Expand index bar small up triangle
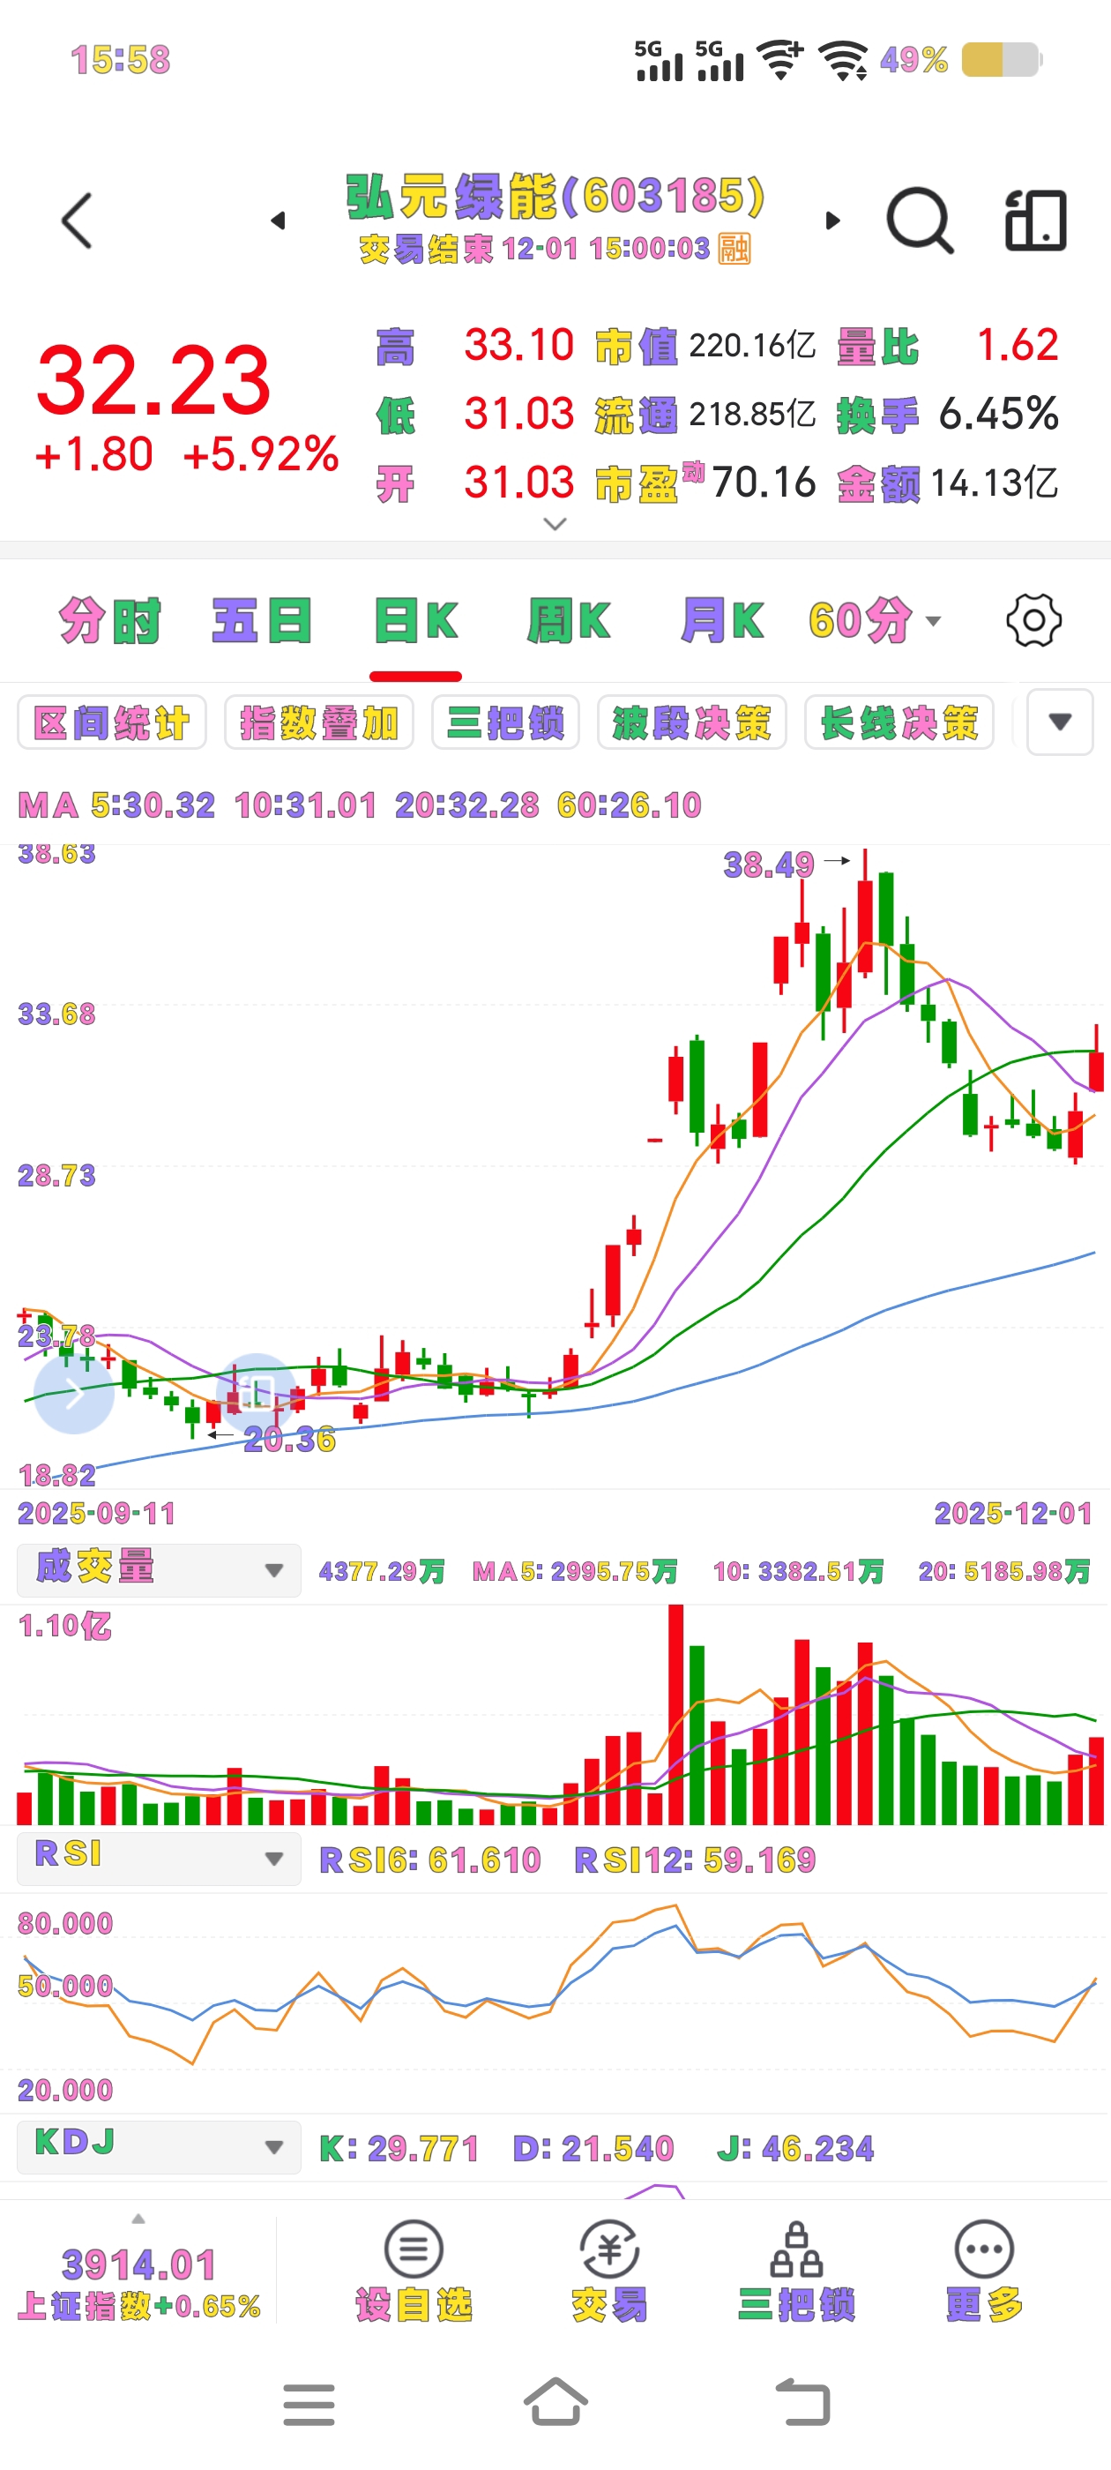The width and height of the screenshot is (1111, 2470). [x=138, y=2218]
